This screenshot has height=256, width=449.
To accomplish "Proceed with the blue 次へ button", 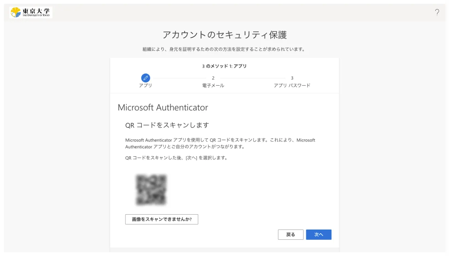I will [x=319, y=235].
